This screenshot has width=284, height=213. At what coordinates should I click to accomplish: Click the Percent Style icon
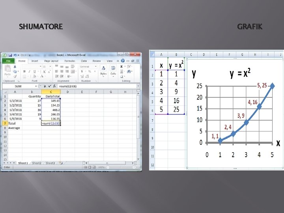pos(89,71)
